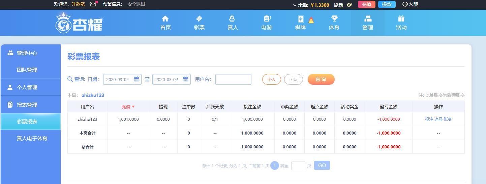Click the orange 查询 button
Viewport: 486px width, 184px height.
[x=321, y=79]
